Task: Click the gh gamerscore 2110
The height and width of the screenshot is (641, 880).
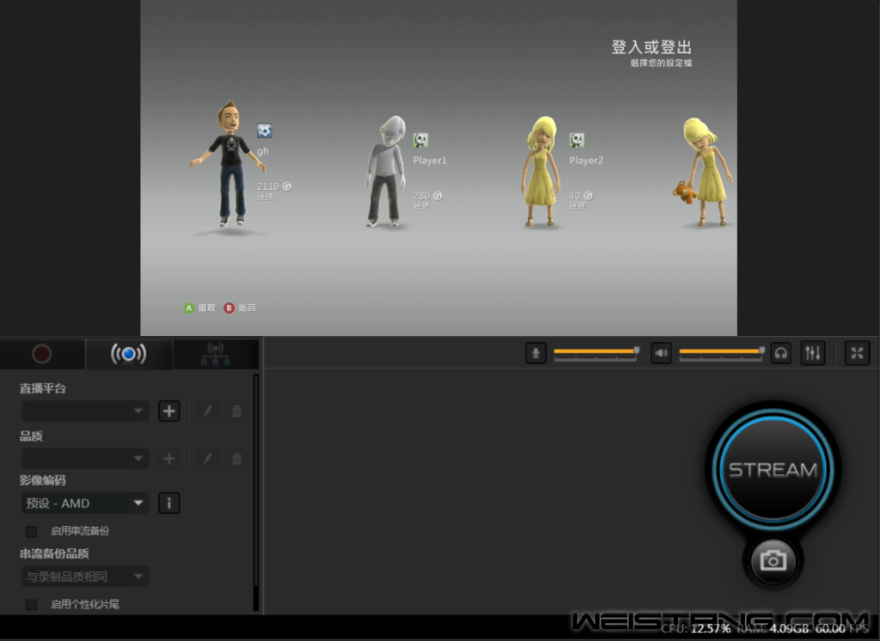Action: (x=274, y=186)
